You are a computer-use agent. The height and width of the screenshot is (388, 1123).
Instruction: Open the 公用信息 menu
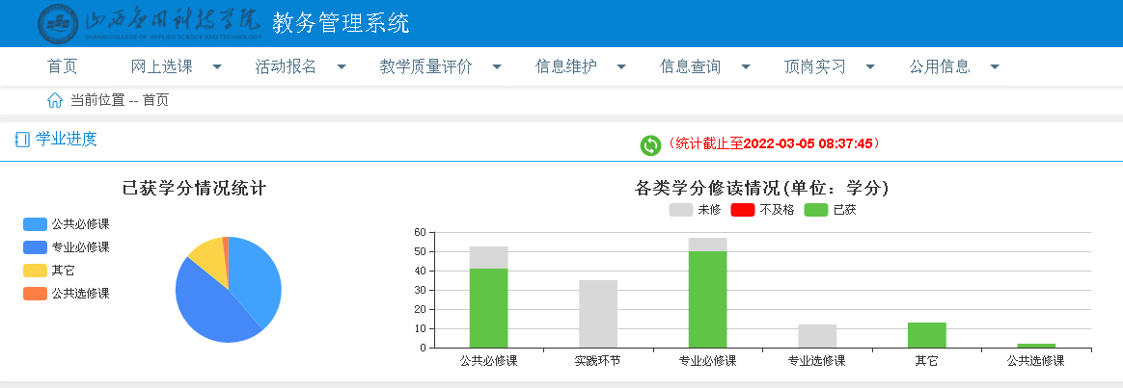[940, 67]
